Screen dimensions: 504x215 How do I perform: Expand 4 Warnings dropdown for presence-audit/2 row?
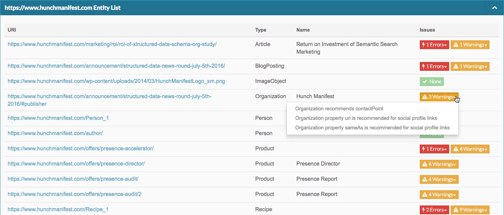[x=439, y=195]
